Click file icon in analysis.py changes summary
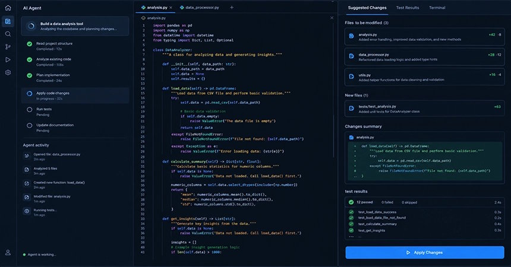 [351, 138]
